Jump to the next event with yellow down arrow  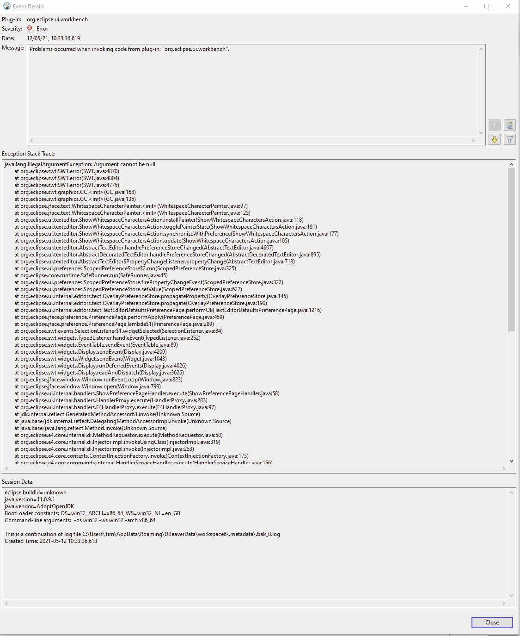tap(494, 139)
